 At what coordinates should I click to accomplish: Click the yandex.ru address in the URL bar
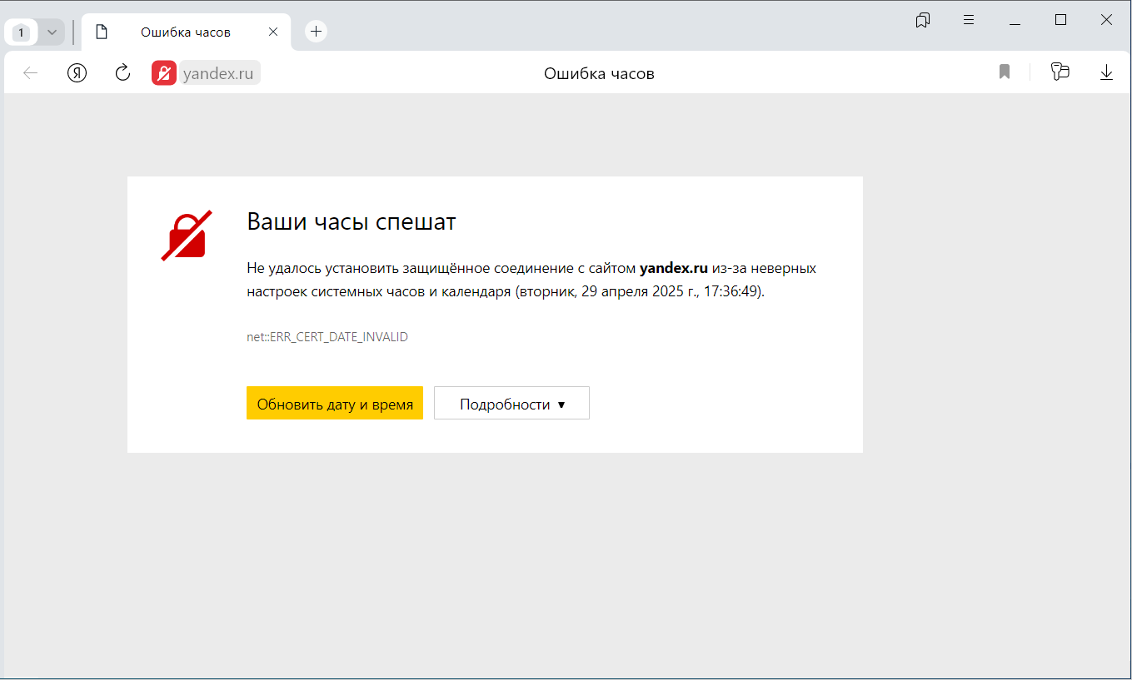[x=218, y=73]
